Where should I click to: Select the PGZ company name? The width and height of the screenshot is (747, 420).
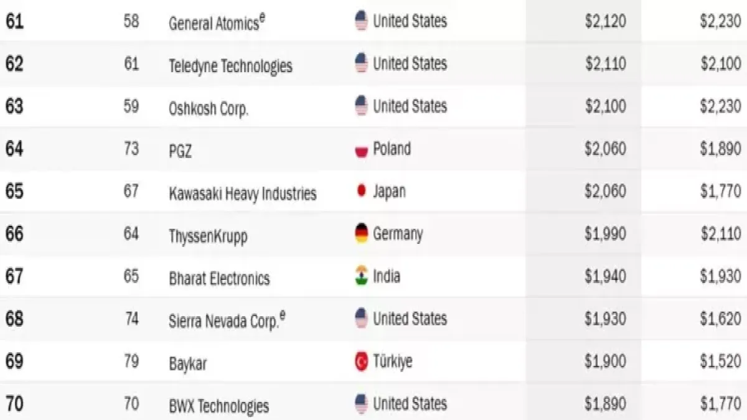pyautogui.click(x=180, y=151)
